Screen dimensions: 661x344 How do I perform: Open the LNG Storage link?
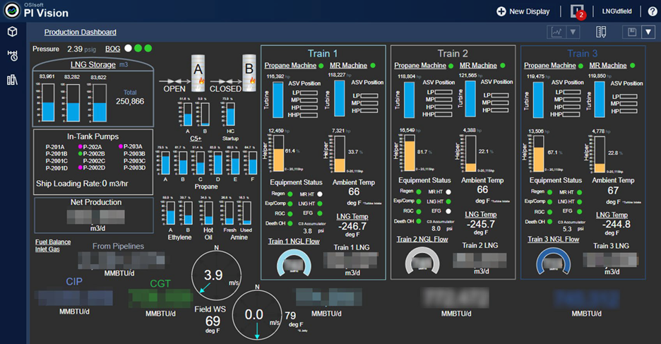[93, 64]
